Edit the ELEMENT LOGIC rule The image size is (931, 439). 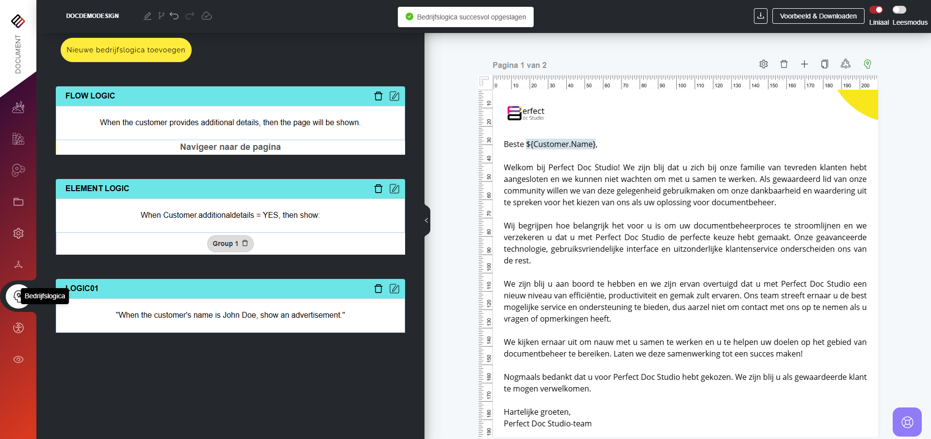(x=394, y=189)
